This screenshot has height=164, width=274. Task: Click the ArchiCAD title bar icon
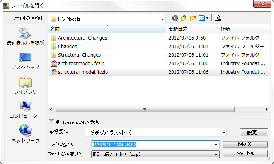[7, 6]
